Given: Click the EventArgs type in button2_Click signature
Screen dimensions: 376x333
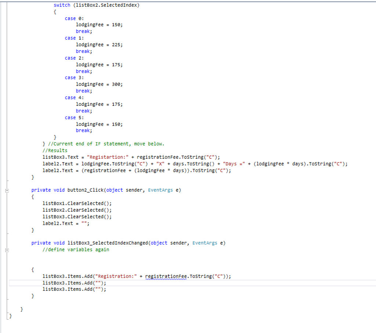Looking at the screenshot, I should 160,190.
